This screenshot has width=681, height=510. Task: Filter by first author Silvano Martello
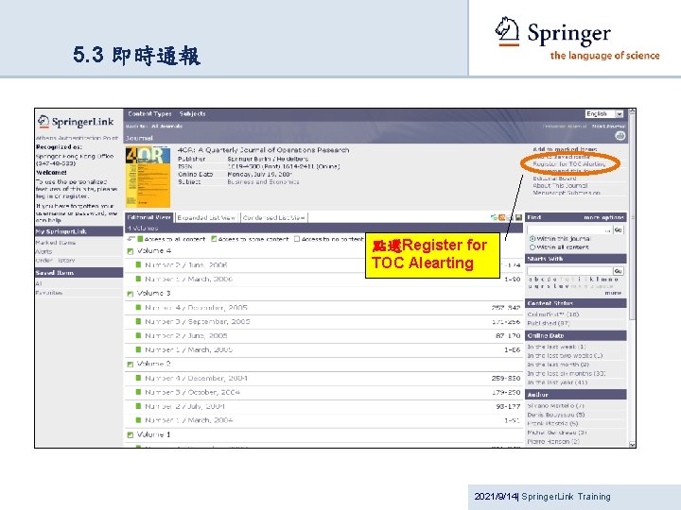(556, 405)
